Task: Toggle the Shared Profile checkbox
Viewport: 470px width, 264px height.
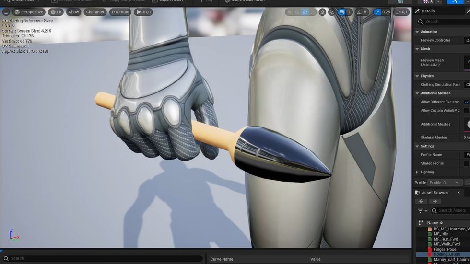Action: point(467,163)
